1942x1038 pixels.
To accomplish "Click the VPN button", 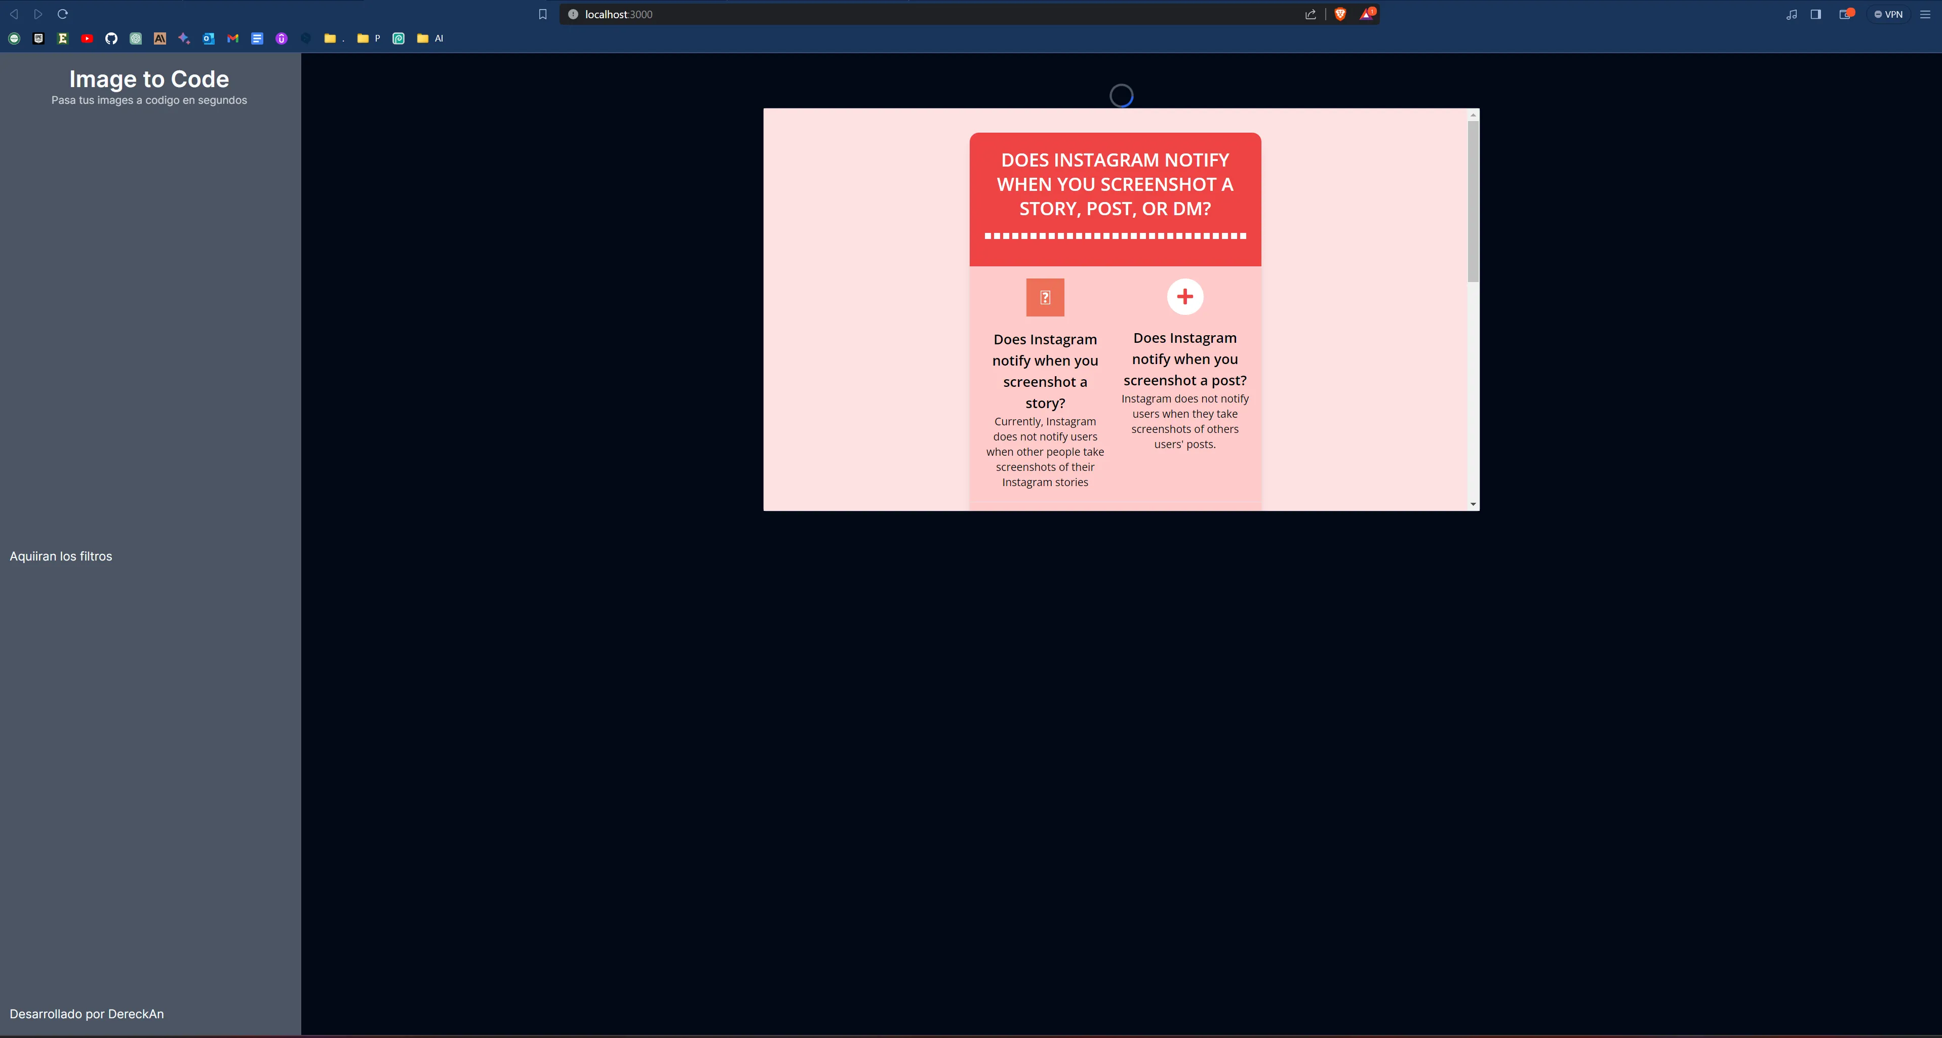I will 1888,14.
